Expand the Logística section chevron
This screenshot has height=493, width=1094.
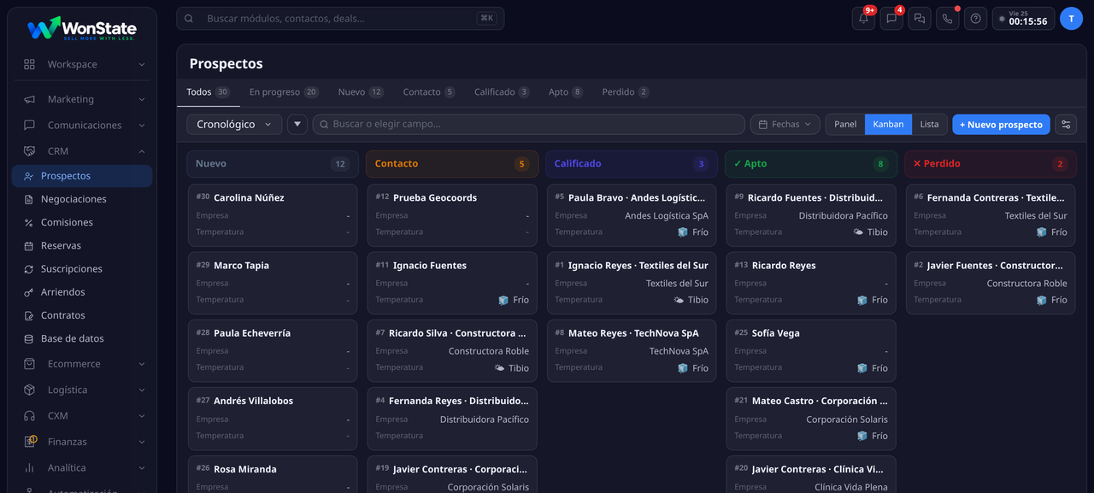point(142,390)
